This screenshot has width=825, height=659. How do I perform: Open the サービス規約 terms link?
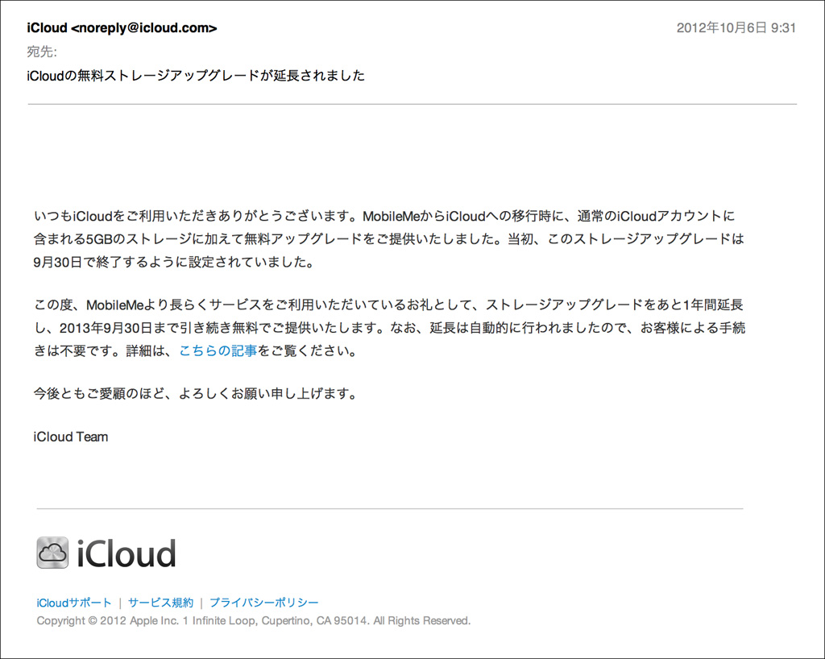click(160, 603)
